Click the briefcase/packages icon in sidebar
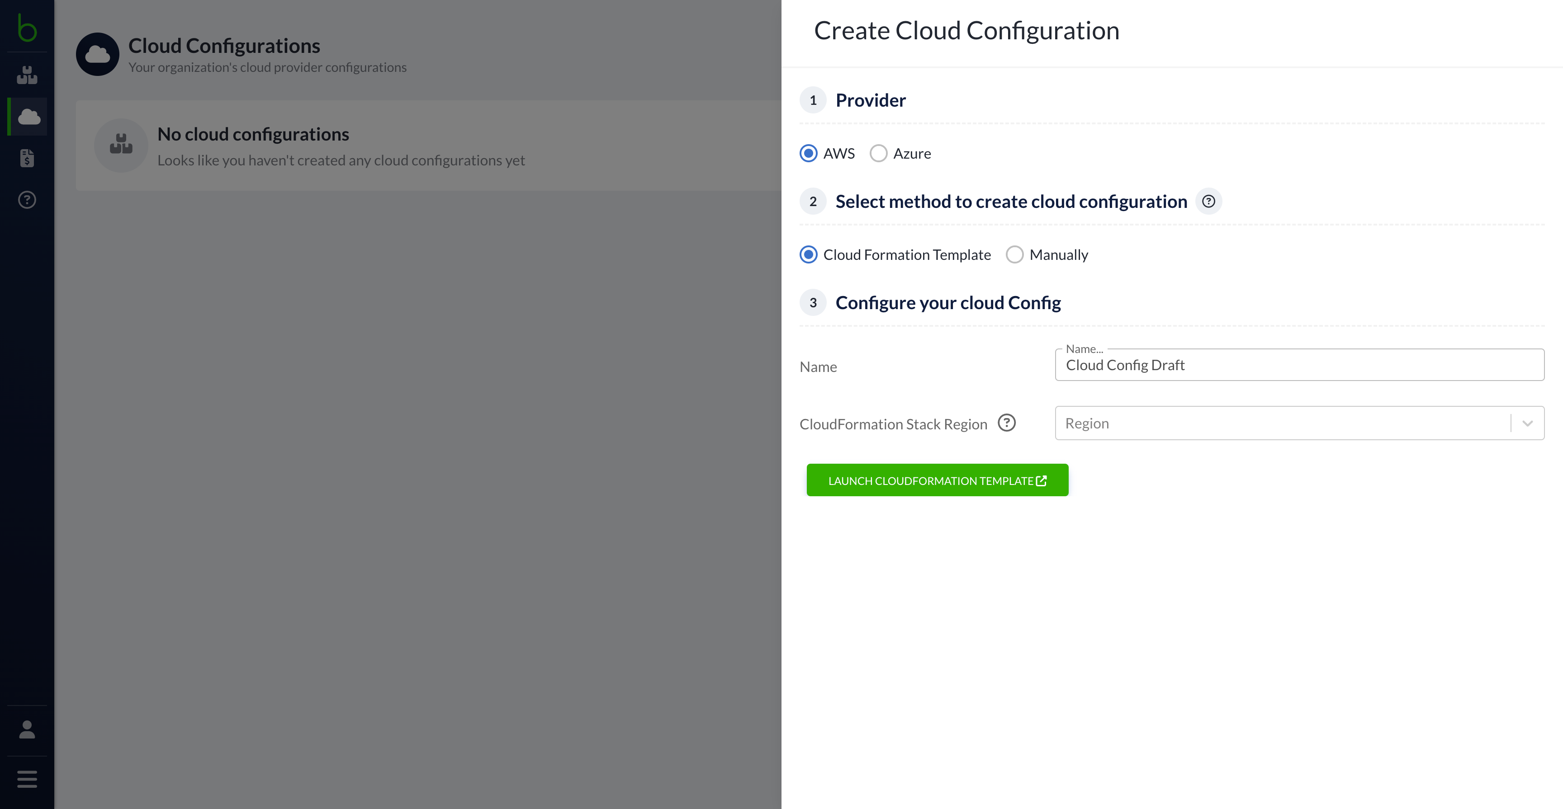The width and height of the screenshot is (1563, 809). 28,72
